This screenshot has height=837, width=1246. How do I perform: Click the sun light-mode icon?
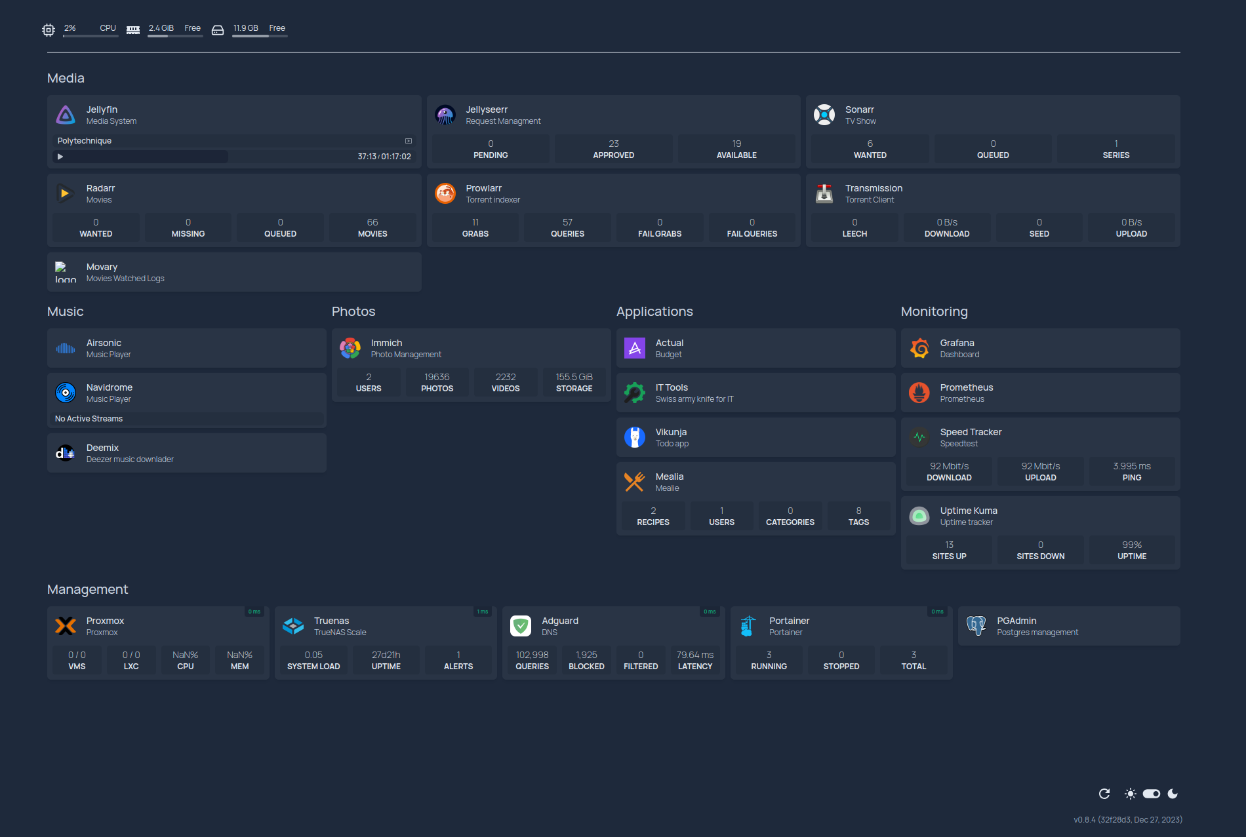[x=1131, y=794]
